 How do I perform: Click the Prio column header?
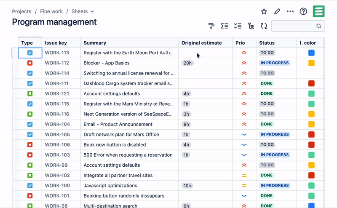click(244, 43)
